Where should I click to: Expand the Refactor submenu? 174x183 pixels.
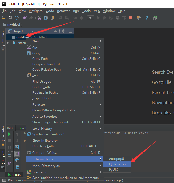pyautogui.click(x=65, y=105)
